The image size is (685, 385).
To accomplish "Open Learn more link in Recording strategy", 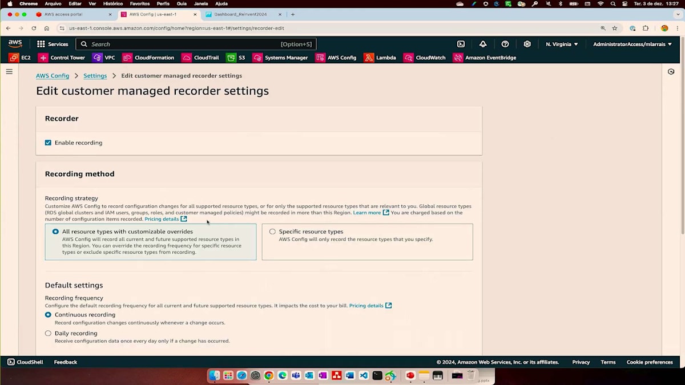I will click(371, 213).
